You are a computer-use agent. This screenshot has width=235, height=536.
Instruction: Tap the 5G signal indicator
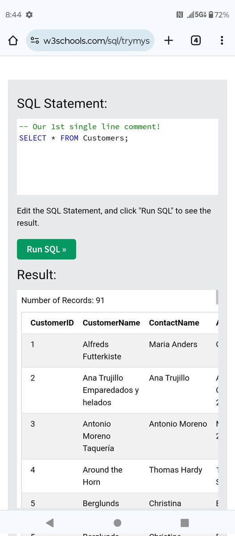pos(197,15)
